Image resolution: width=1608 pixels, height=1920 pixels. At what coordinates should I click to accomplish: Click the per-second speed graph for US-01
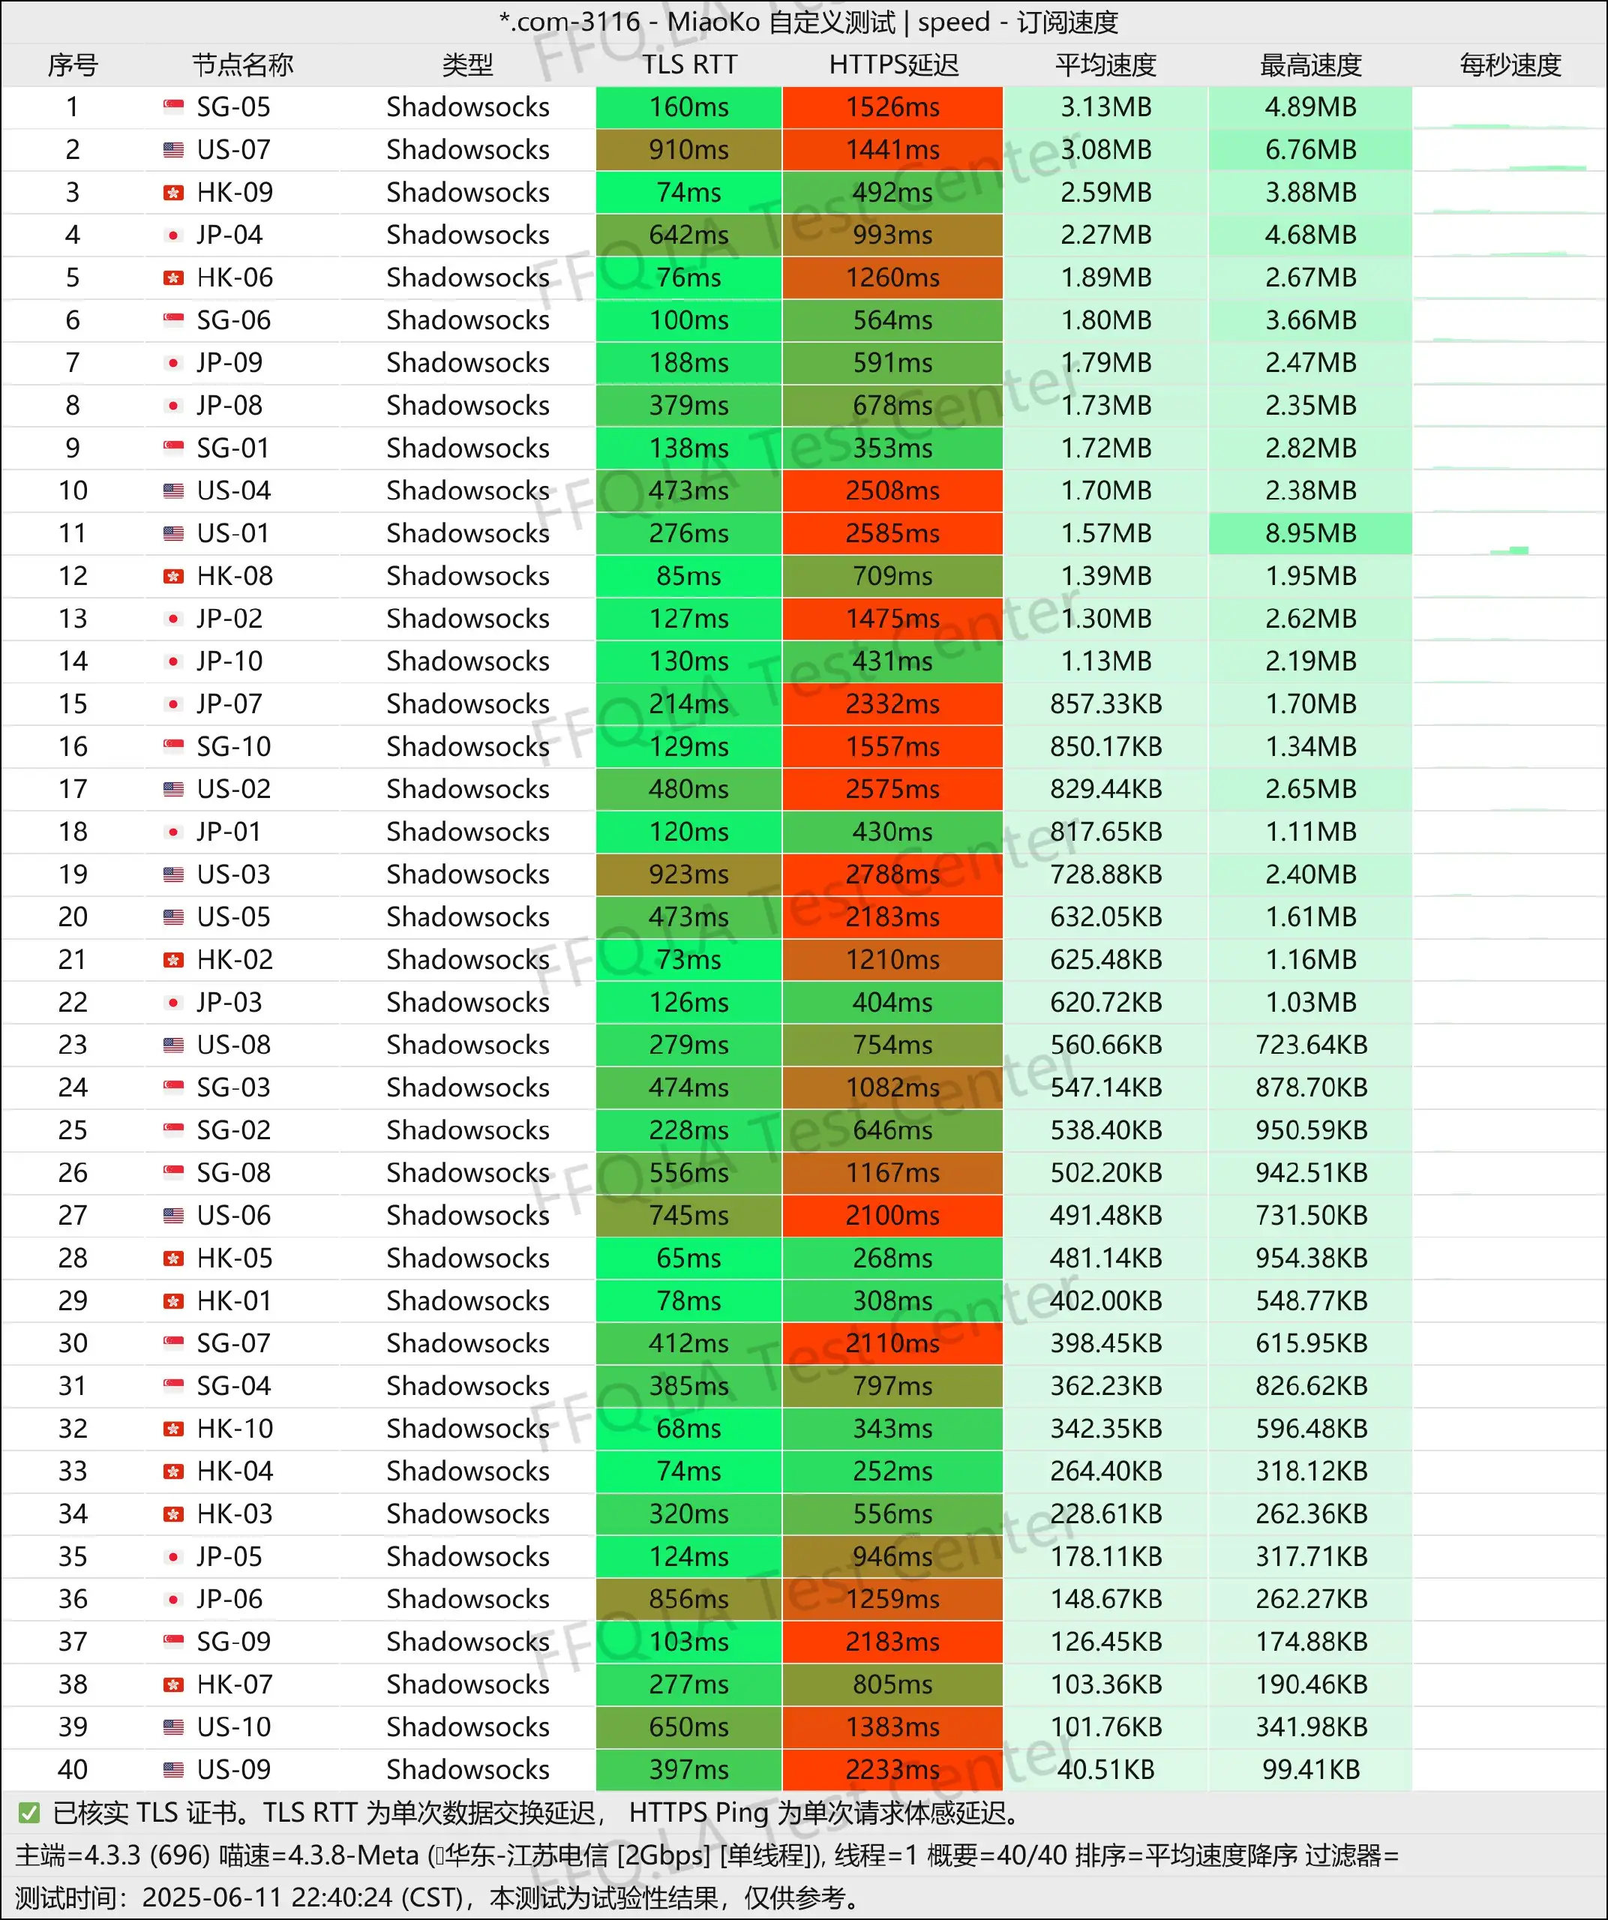pos(1510,533)
